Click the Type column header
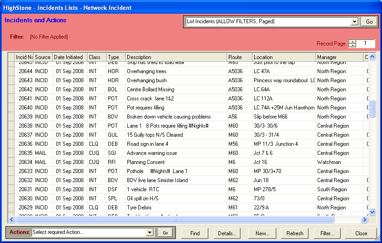This screenshot has height=243, width=382. [x=116, y=57]
